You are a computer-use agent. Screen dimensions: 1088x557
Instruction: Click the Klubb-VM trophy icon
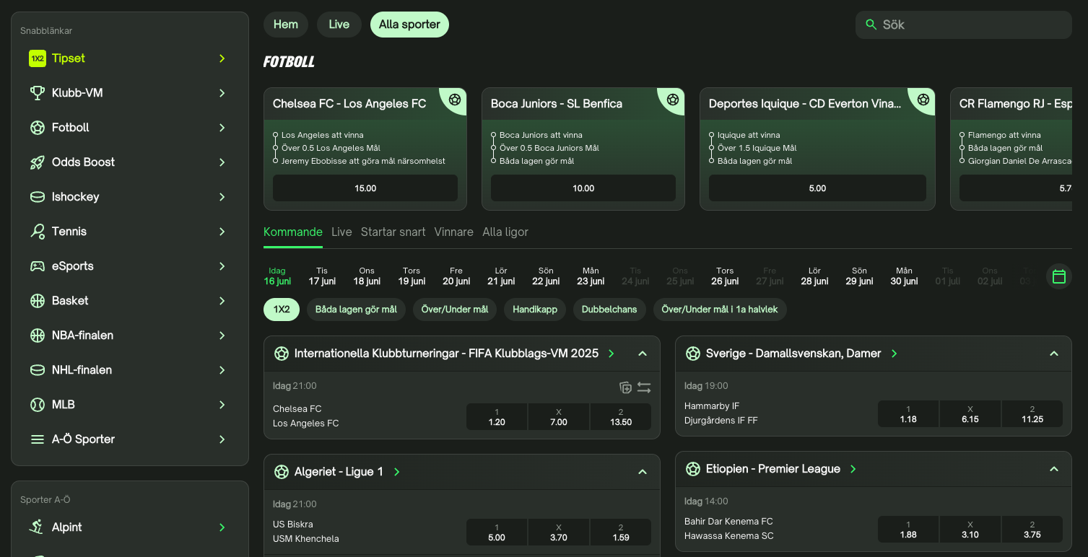pyautogui.click(x=38, y=93)
